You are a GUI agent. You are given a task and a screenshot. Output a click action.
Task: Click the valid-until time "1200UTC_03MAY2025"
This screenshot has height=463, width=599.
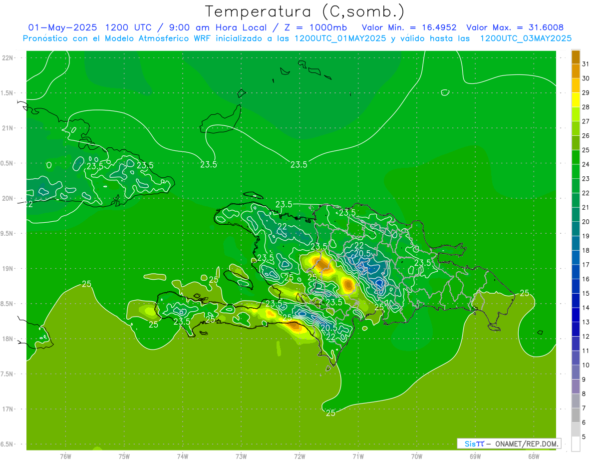(x=526, y=38)
